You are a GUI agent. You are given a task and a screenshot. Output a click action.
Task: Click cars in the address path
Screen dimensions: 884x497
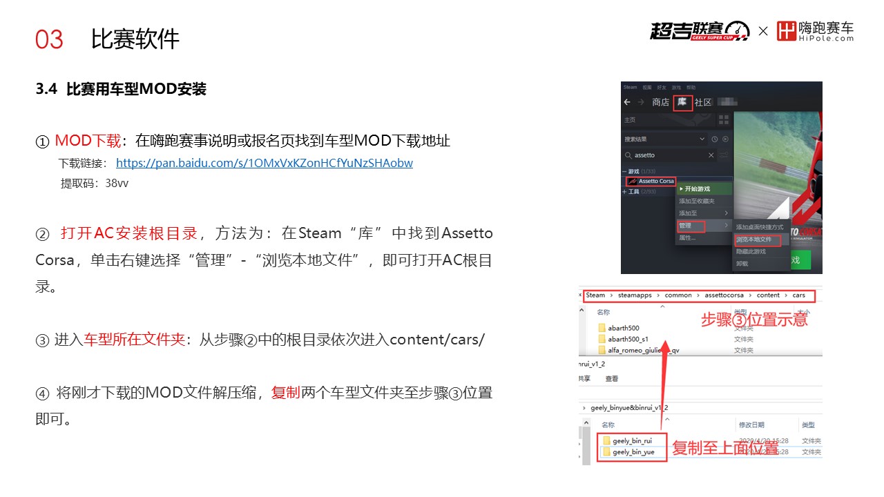(x=799, y=295)
